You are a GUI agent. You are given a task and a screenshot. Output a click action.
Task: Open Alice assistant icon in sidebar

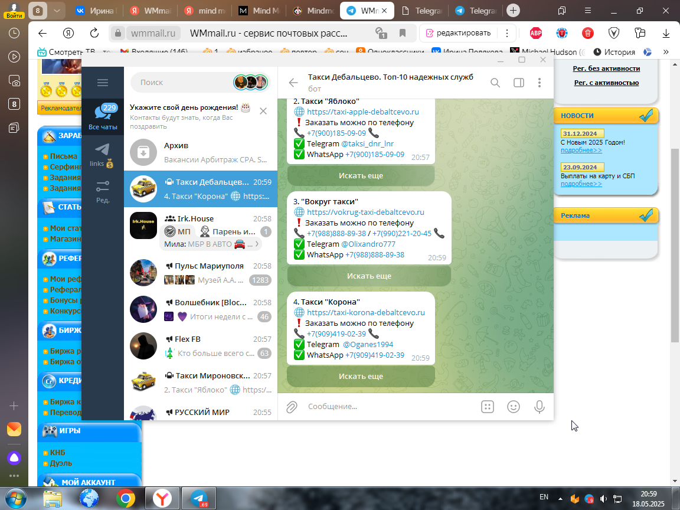[14, 458]
